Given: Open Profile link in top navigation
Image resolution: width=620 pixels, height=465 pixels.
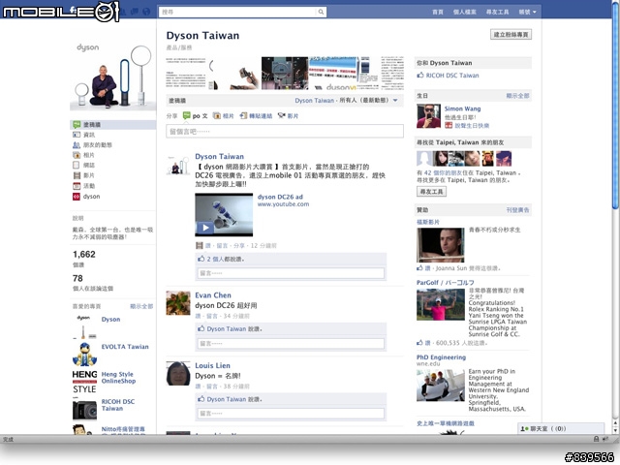Looking at the screenshot, I should [x=465, y=12].
